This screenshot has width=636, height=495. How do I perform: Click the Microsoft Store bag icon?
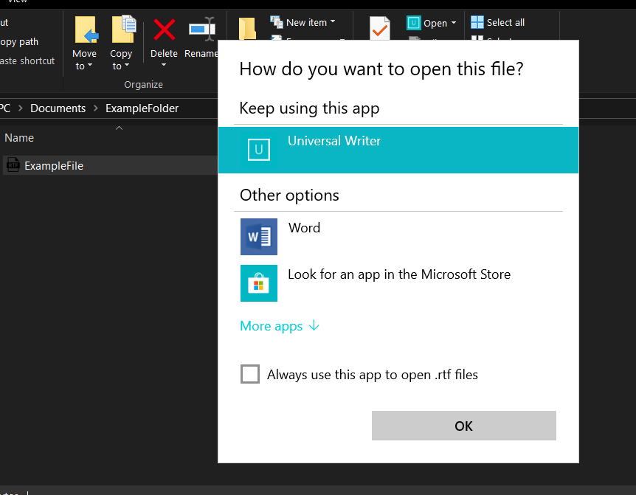(x=258, y=283)
